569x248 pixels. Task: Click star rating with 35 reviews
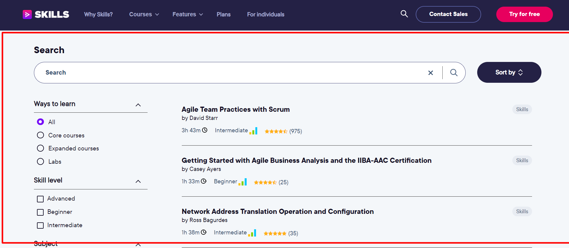[275, 234]
